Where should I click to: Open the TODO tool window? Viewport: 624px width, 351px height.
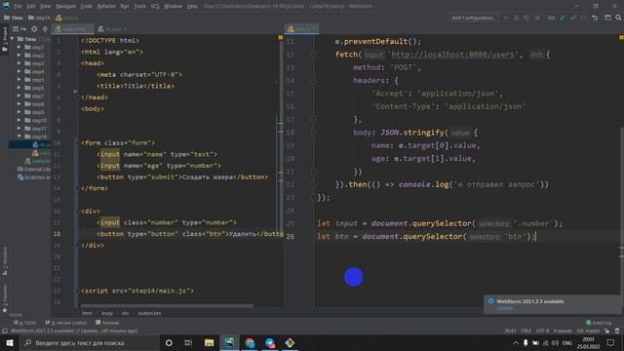24,323
